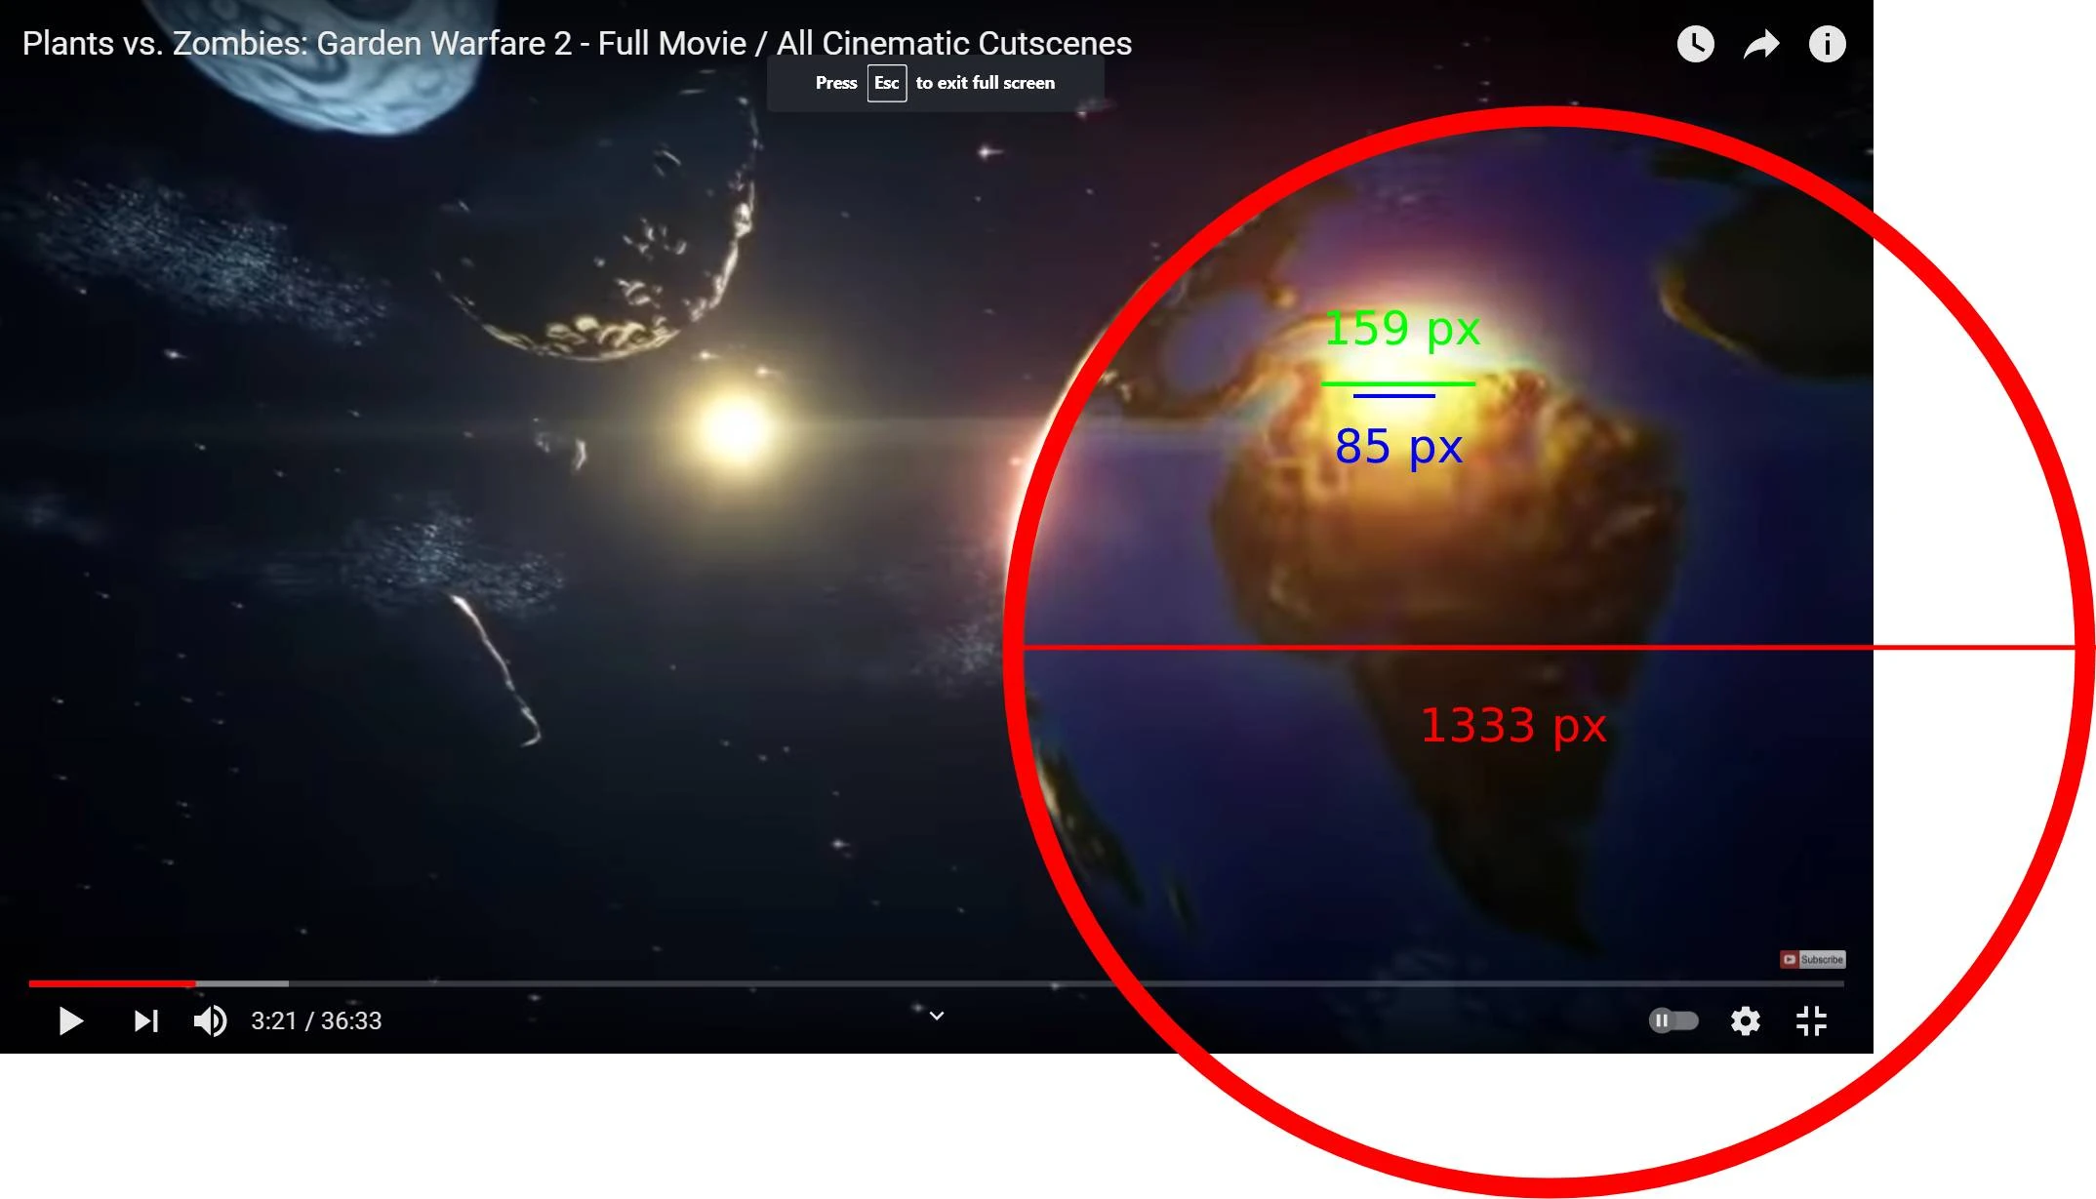Click the end of the red played progress
This screenshot has height=1199, width=2096.
[193, 983]
